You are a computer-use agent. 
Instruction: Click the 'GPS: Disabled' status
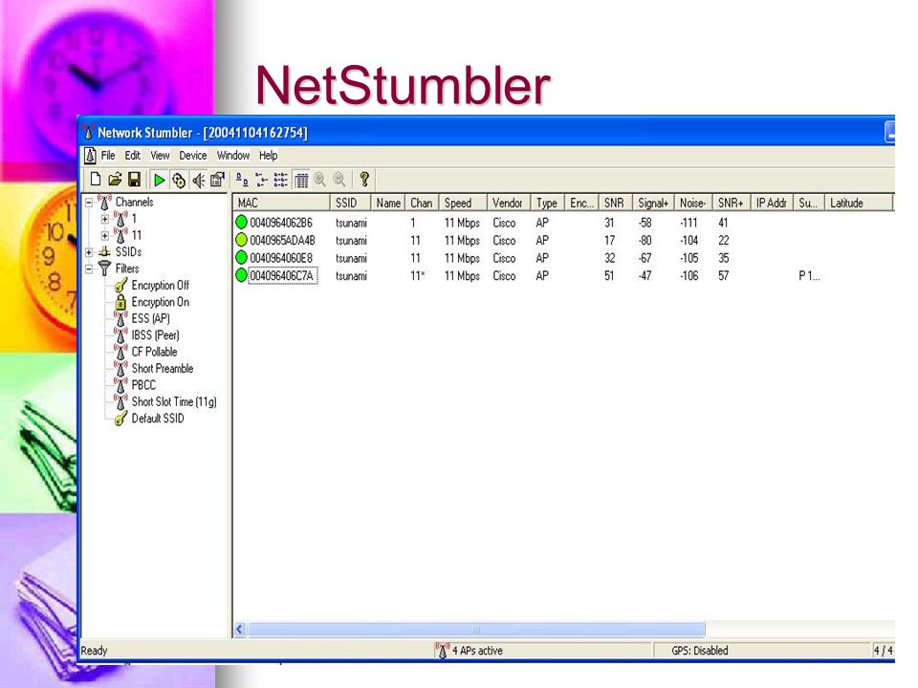coord(700,651)
